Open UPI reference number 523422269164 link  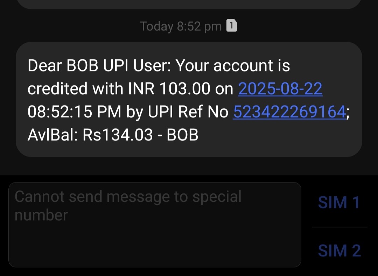(x=289, y=112)
